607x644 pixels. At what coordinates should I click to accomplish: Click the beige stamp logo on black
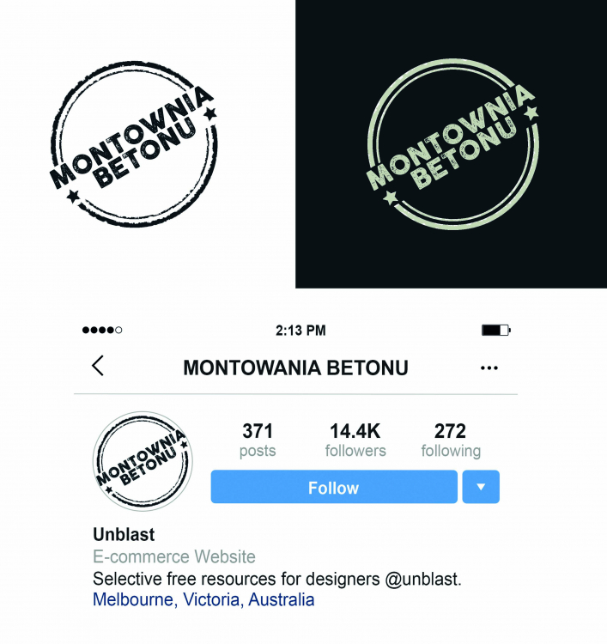pyautogui.click(x=452, y=143)
